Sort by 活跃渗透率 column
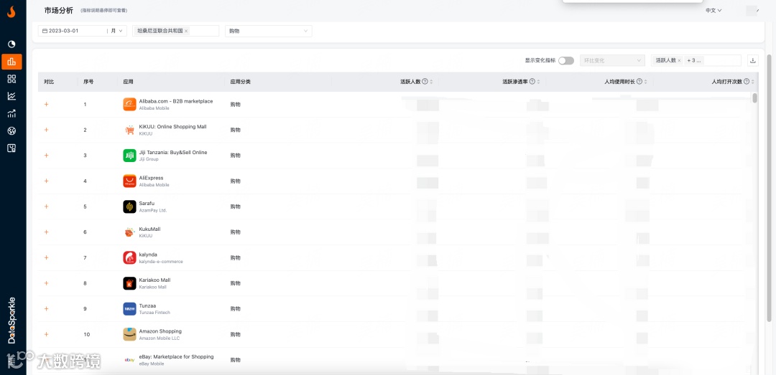Viewport: 776px width, 375px height. click(x=538, y=82)
